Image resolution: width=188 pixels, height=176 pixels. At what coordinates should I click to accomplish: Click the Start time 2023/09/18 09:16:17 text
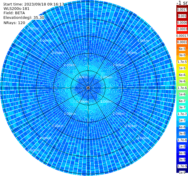tap(34, 4)
